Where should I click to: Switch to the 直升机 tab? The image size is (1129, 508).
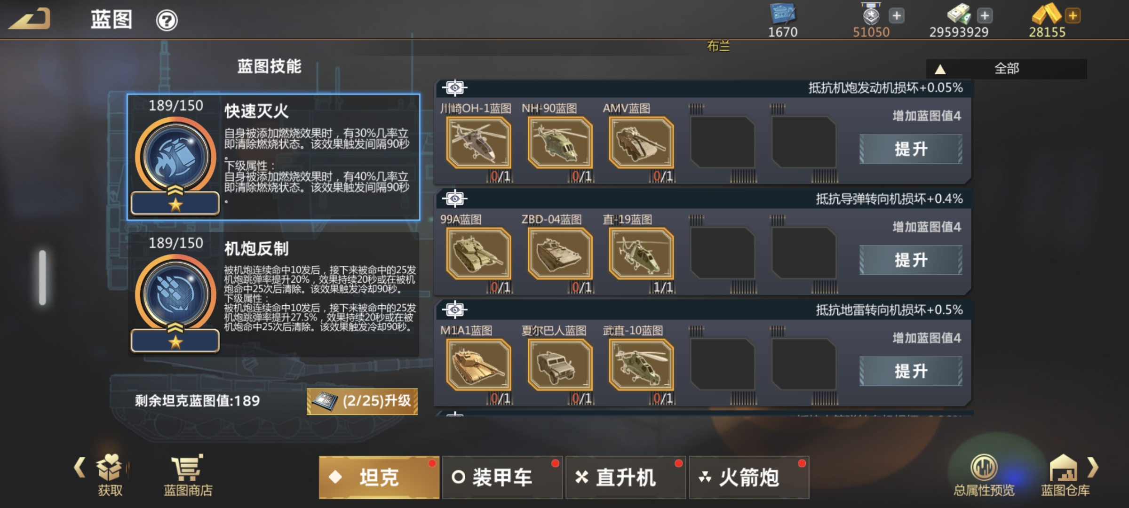[x=626, y=477]
